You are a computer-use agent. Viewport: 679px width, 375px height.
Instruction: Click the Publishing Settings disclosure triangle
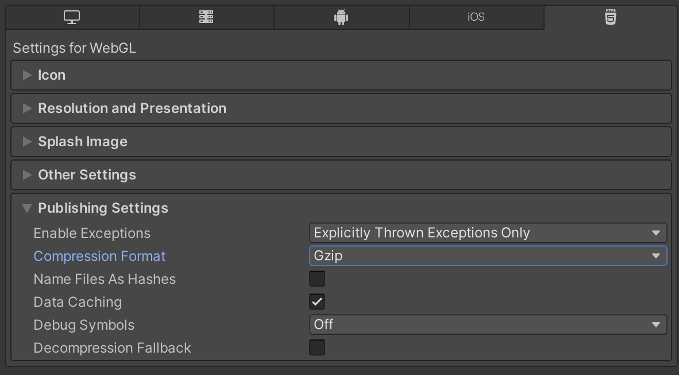click(26, 208)
